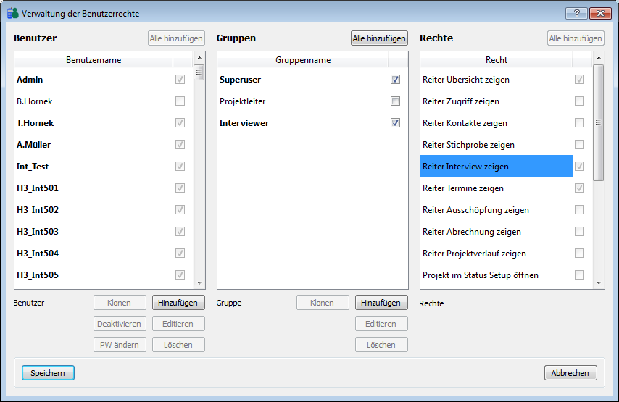Click the Benutzername column header
The height and width of the screenshot is (402, 619).
pos(94,60)
